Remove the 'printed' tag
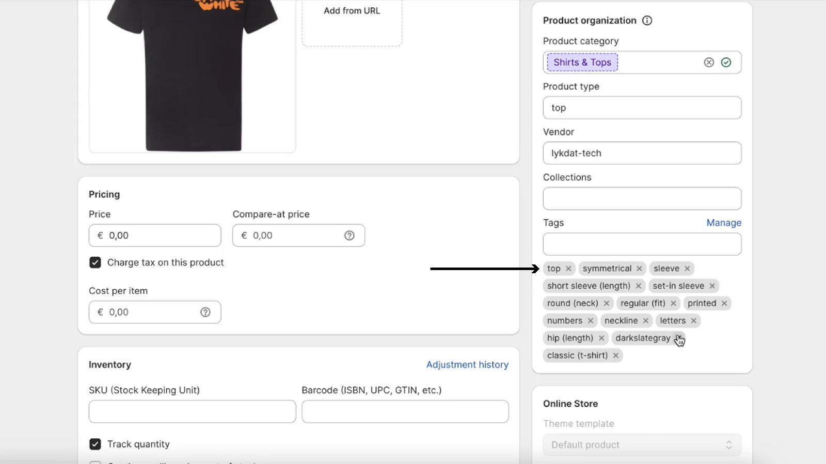This screenshot has width=826, height=464. tap(724, 304)
